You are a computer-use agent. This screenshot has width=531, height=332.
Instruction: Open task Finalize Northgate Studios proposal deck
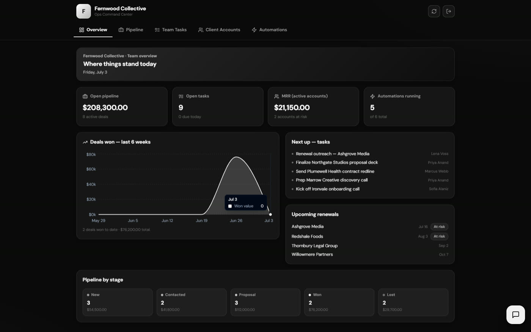pos(337,163)
